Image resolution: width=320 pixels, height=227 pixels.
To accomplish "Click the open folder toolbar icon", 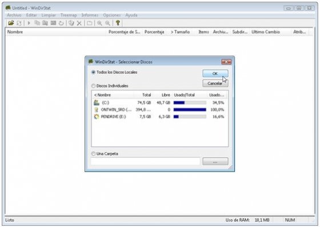I will coord(11,23).
